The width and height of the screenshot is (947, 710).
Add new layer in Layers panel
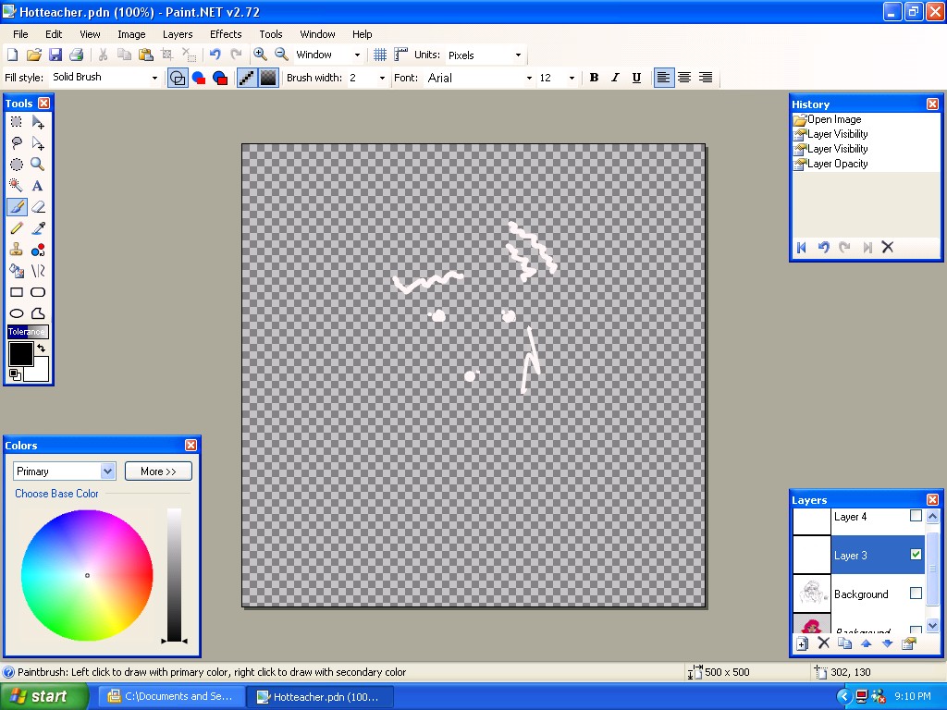pos(802,643)
